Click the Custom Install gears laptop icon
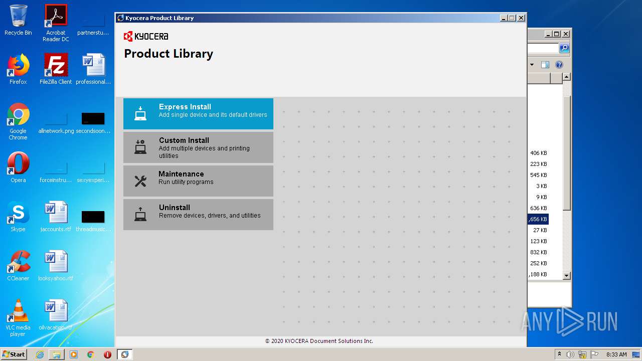642x361 pixels. 140,147
